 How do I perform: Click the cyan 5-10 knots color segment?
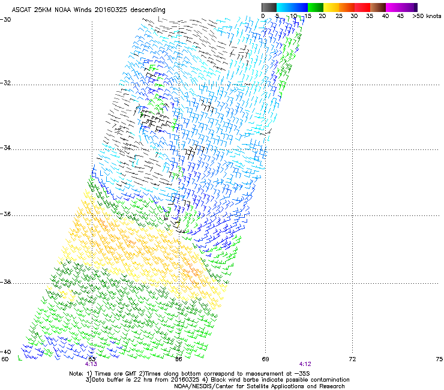[284, 7]
